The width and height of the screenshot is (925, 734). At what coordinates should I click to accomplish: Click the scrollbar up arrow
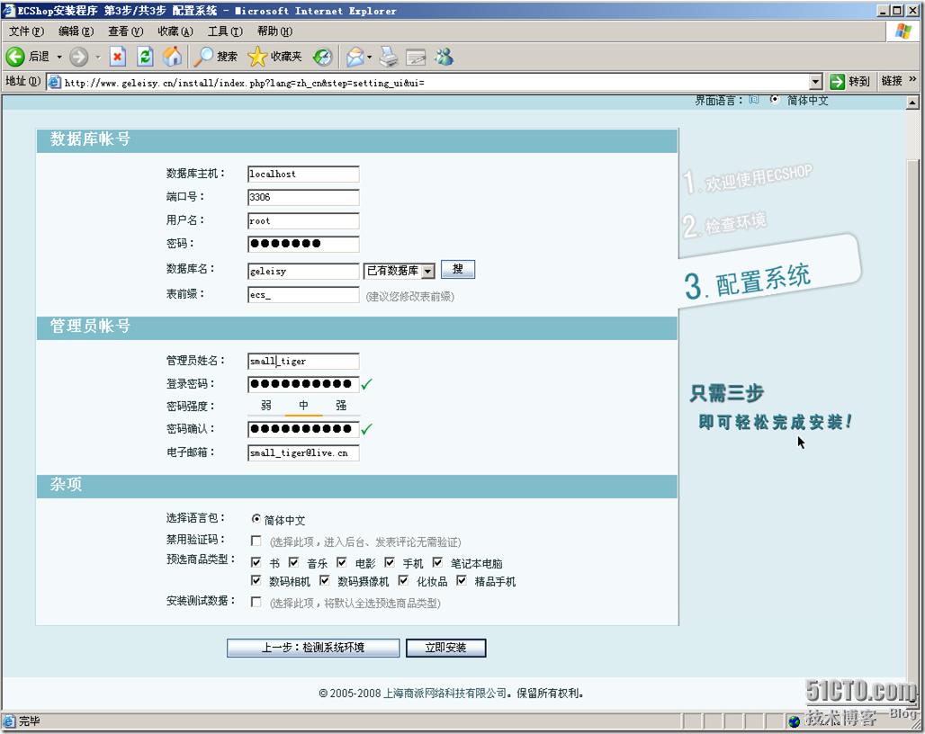(912, 103)
